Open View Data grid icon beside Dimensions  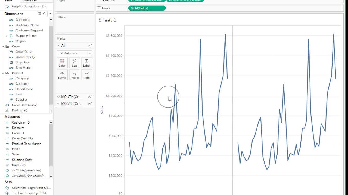tap(39, 14)
